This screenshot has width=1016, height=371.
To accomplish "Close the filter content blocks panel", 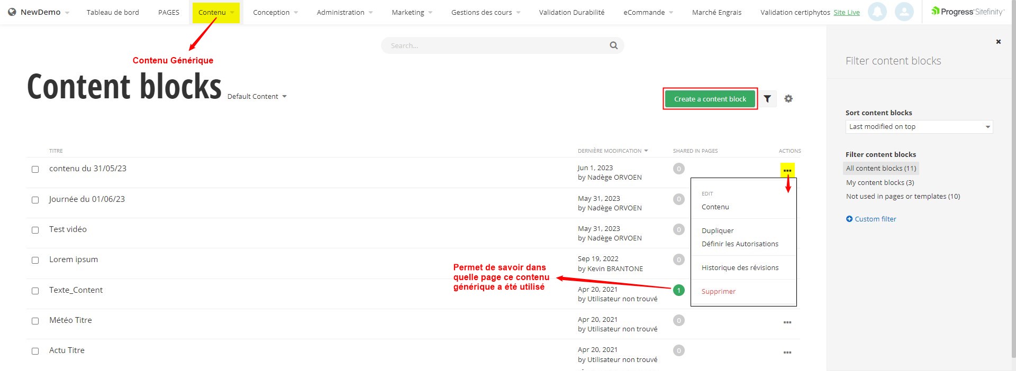I will click(998, 42).
